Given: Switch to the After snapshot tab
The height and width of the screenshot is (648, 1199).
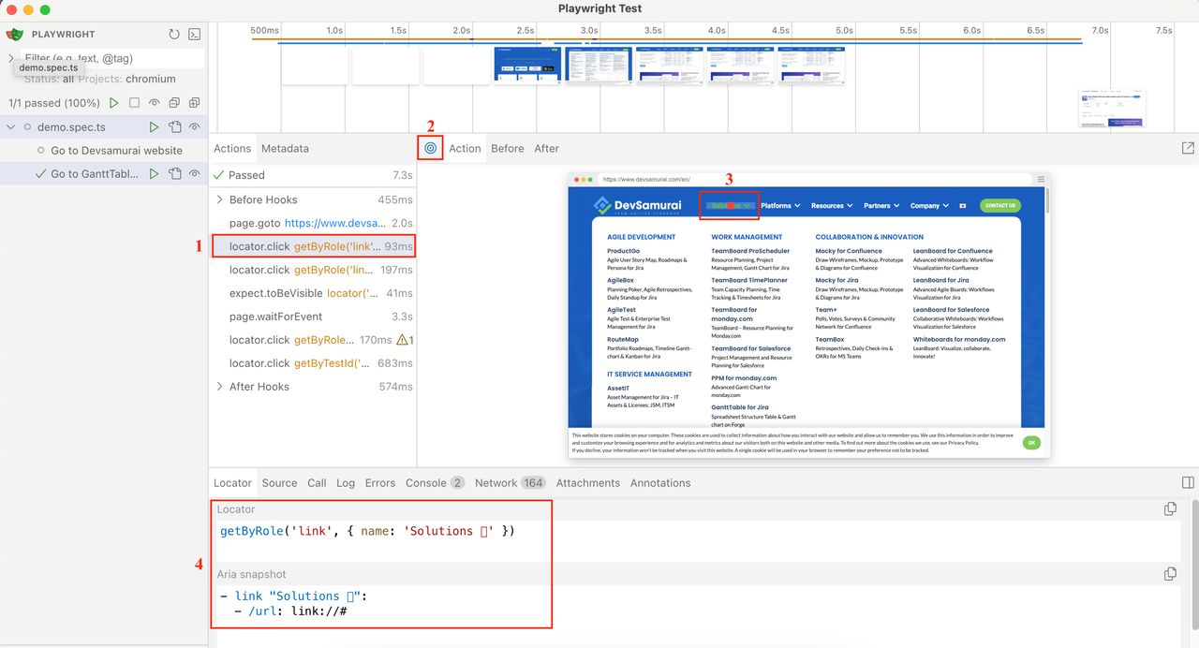Looking at the screenshot, I should click(546, 148).
